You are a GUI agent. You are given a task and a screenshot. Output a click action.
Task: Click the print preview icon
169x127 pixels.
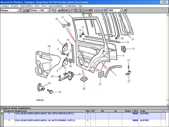[x=24, y=10]
